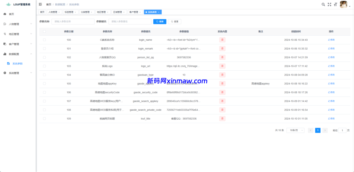
Task: Open the header search magnifier icon
Action: coord(323,4)
